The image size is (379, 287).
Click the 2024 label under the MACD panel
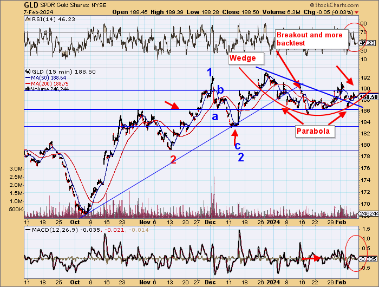[273, 282]
